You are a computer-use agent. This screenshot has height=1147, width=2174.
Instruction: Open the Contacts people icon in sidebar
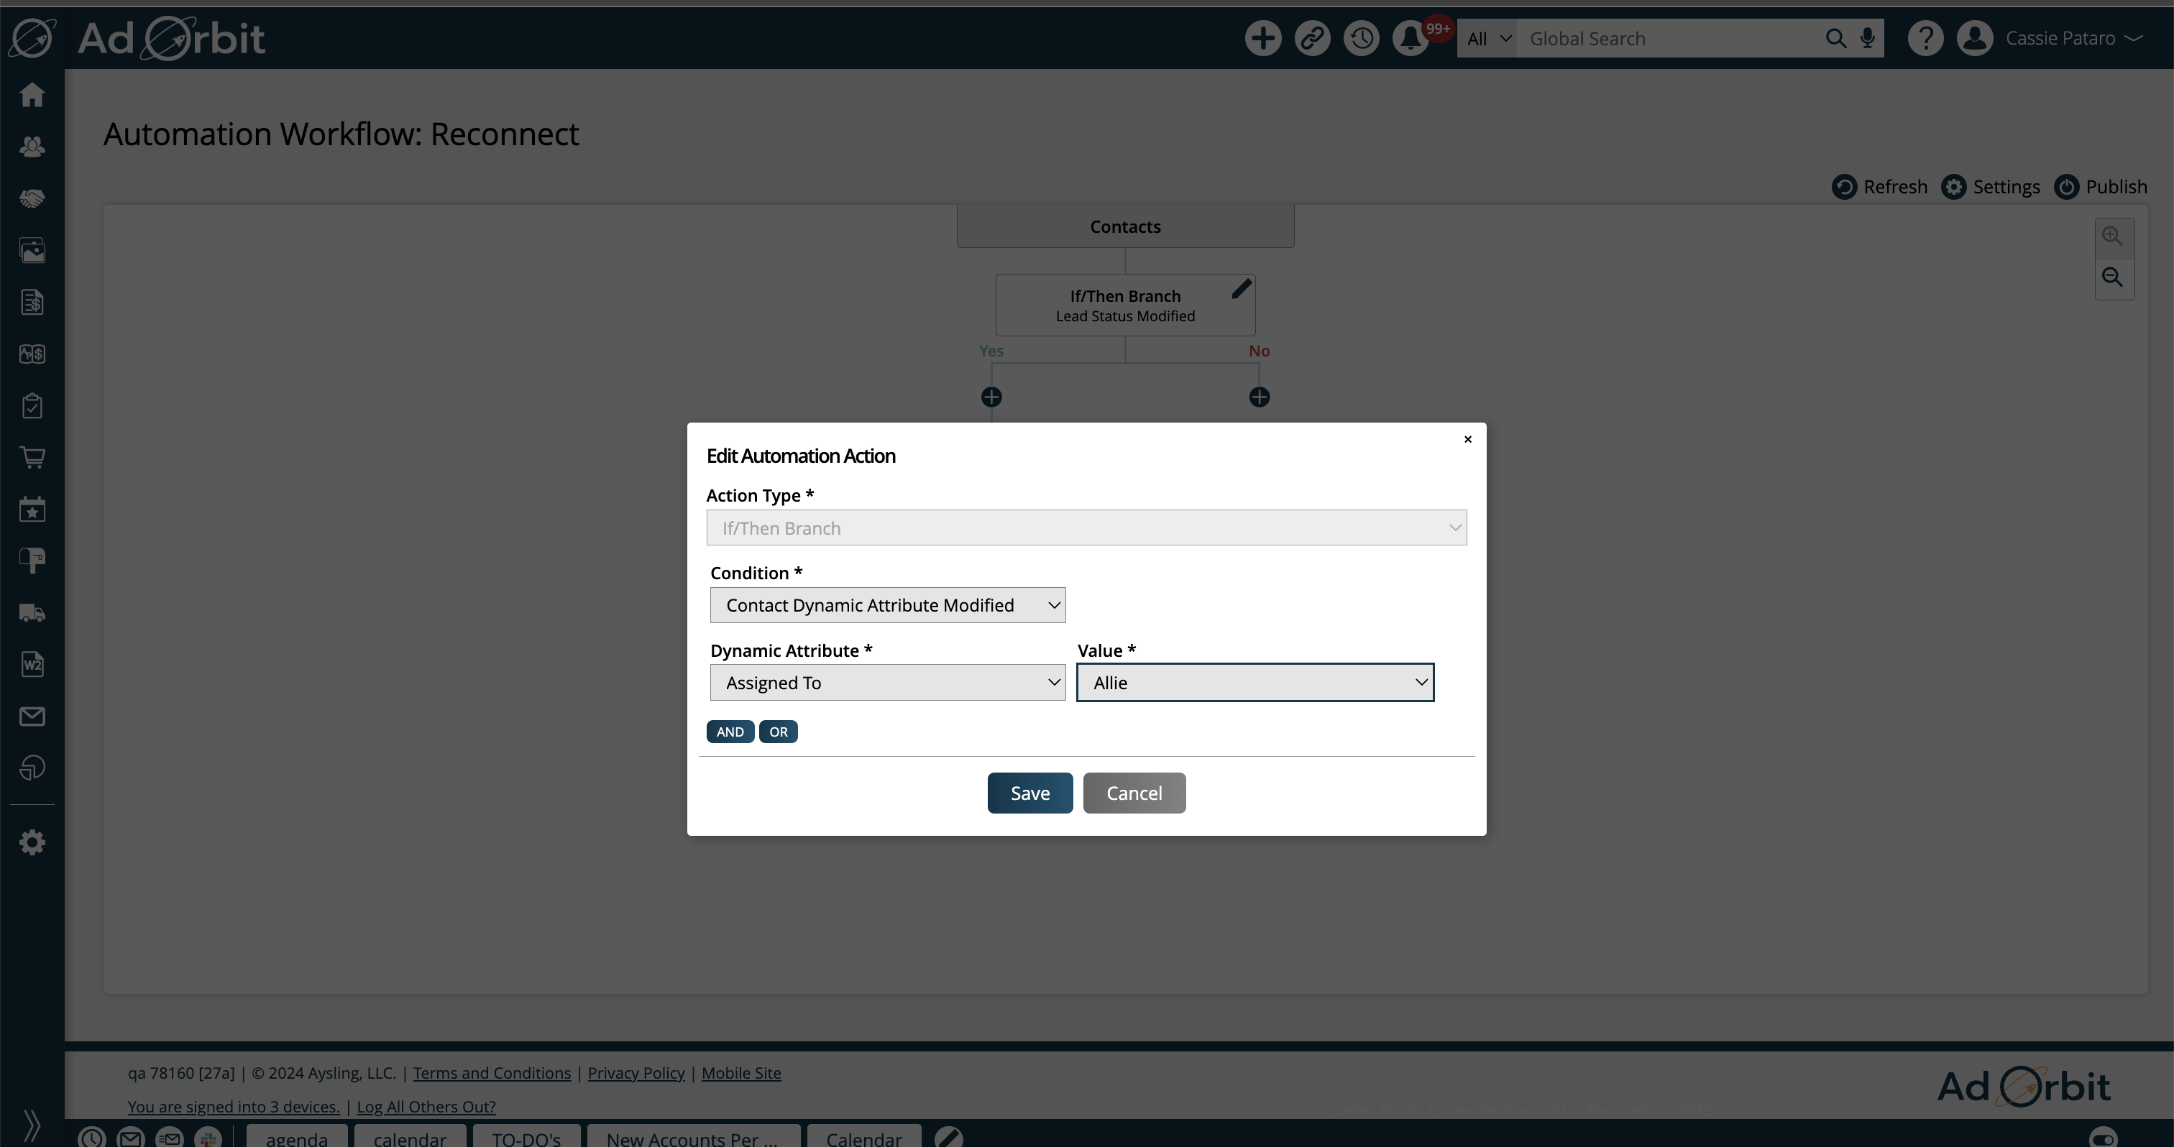[32, 146]
